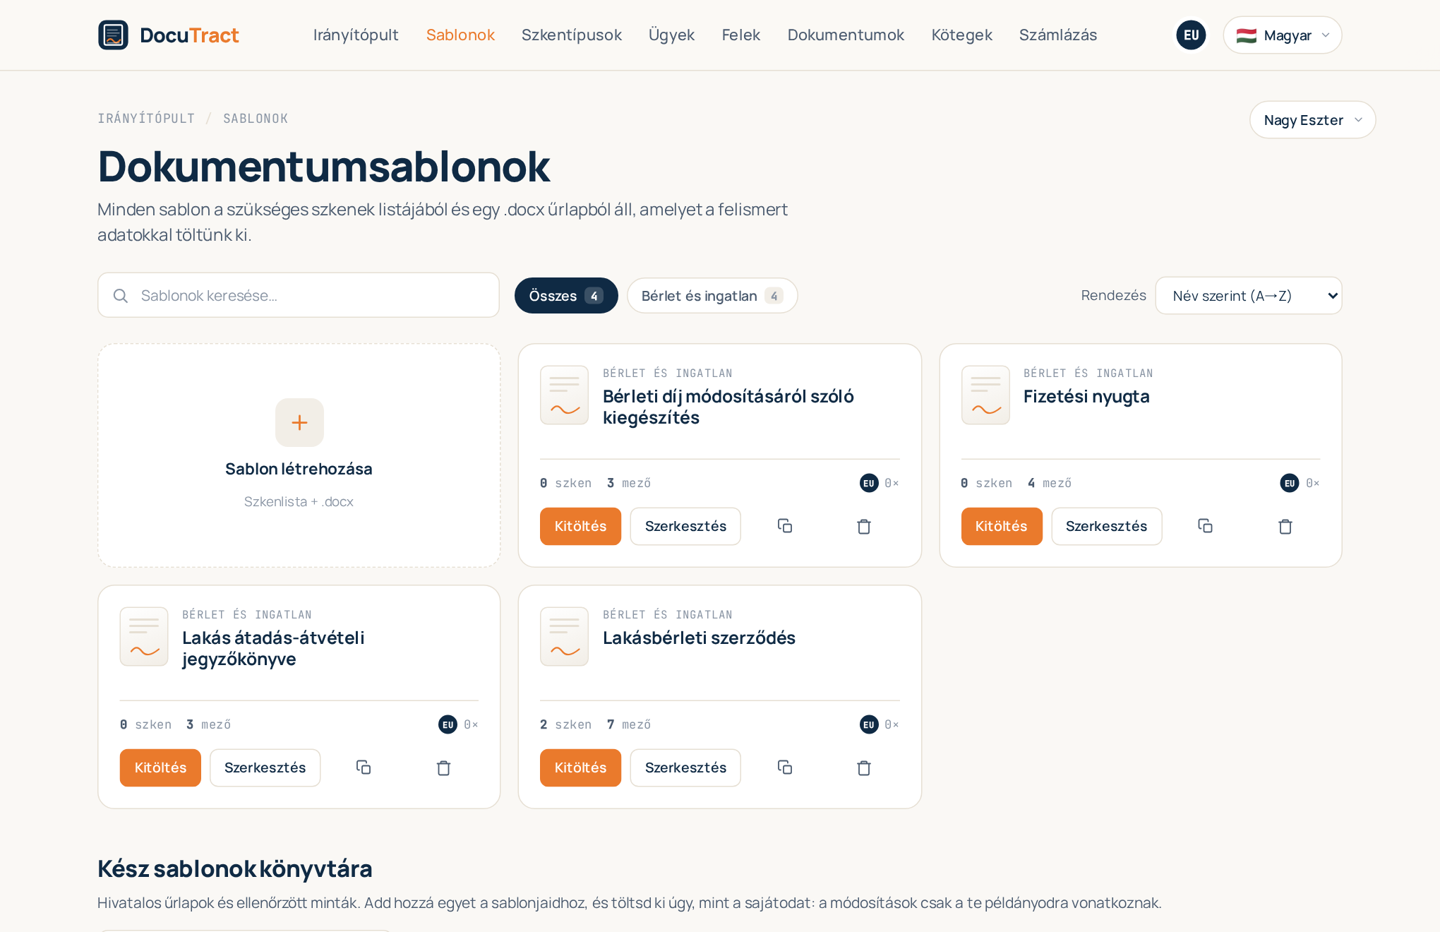Click the plus icon to create template
Viewport: 1440px width, 932px height.
(299, 422)
